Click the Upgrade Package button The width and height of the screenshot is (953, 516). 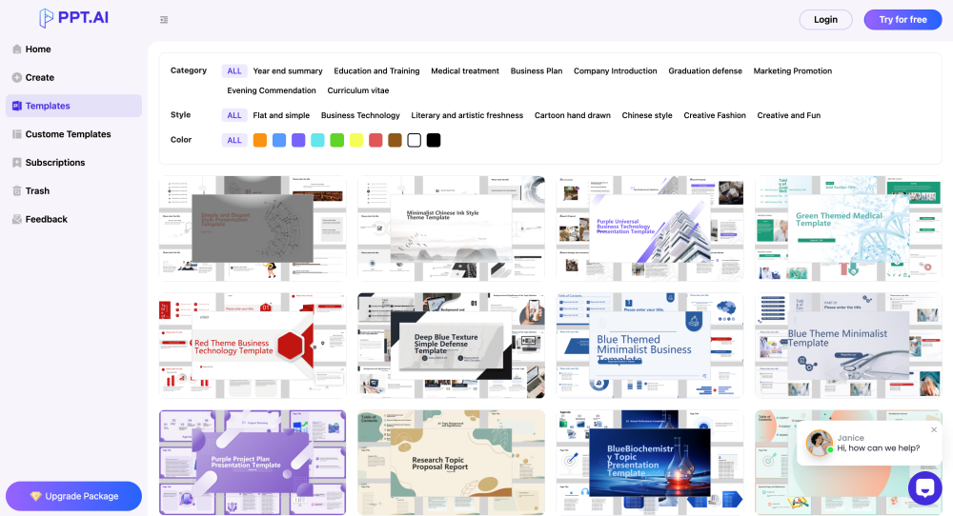click(73, 496)
